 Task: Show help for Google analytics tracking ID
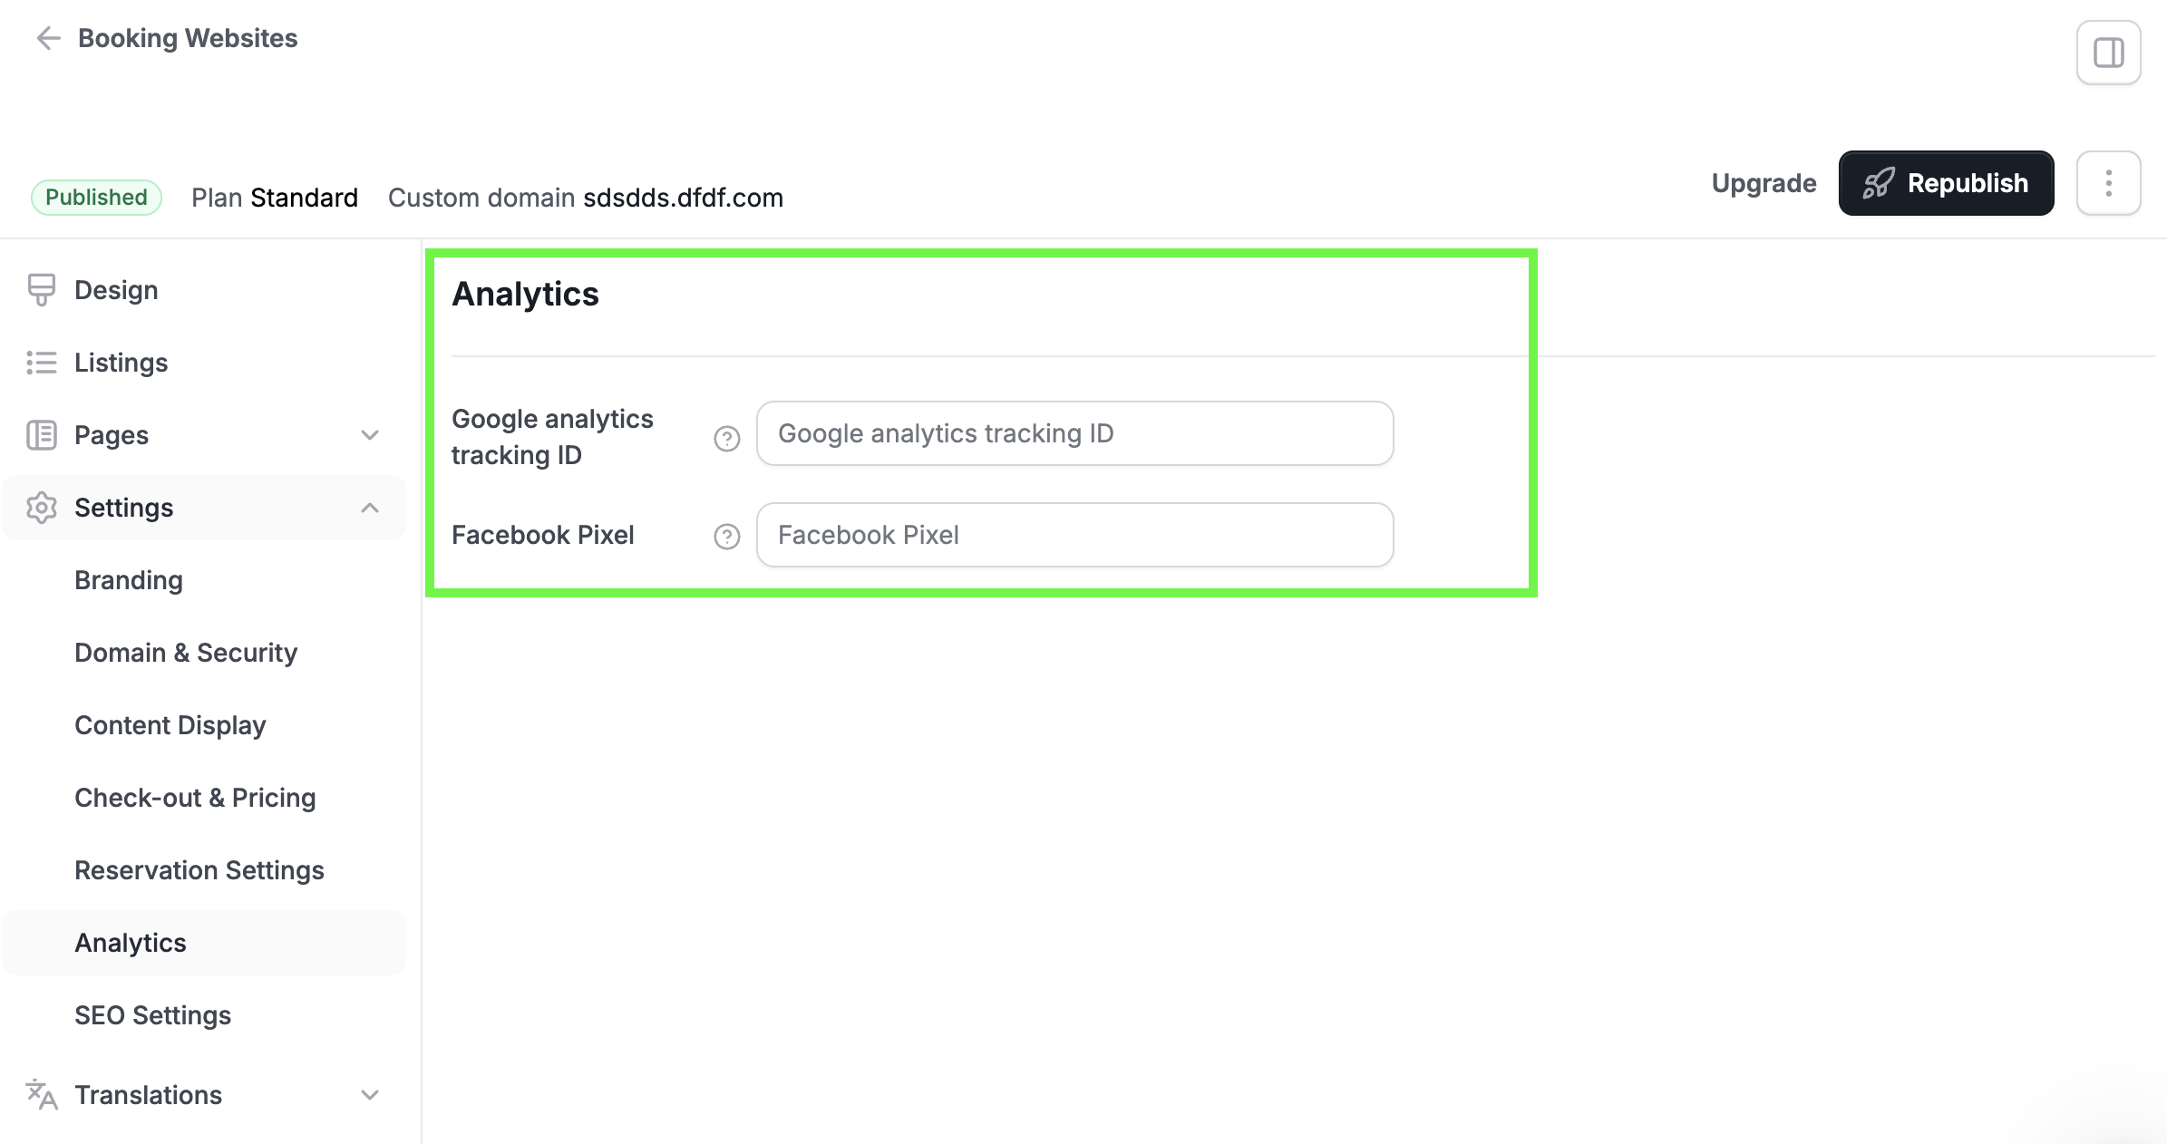(x=727, y=439)
